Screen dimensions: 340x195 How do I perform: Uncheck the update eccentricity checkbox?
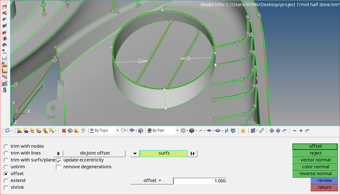(59, 161)
